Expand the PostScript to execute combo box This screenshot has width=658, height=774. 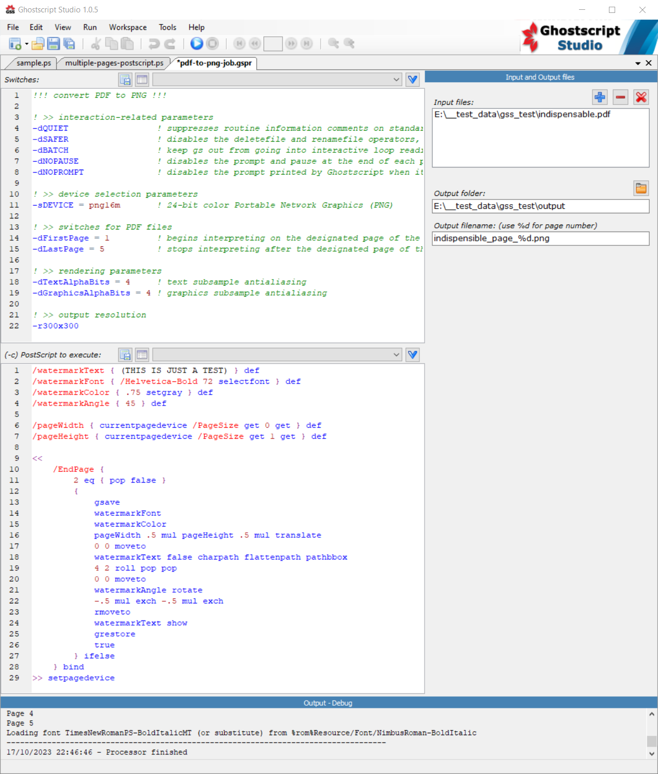pyautogui.click(x=396, y=355)
